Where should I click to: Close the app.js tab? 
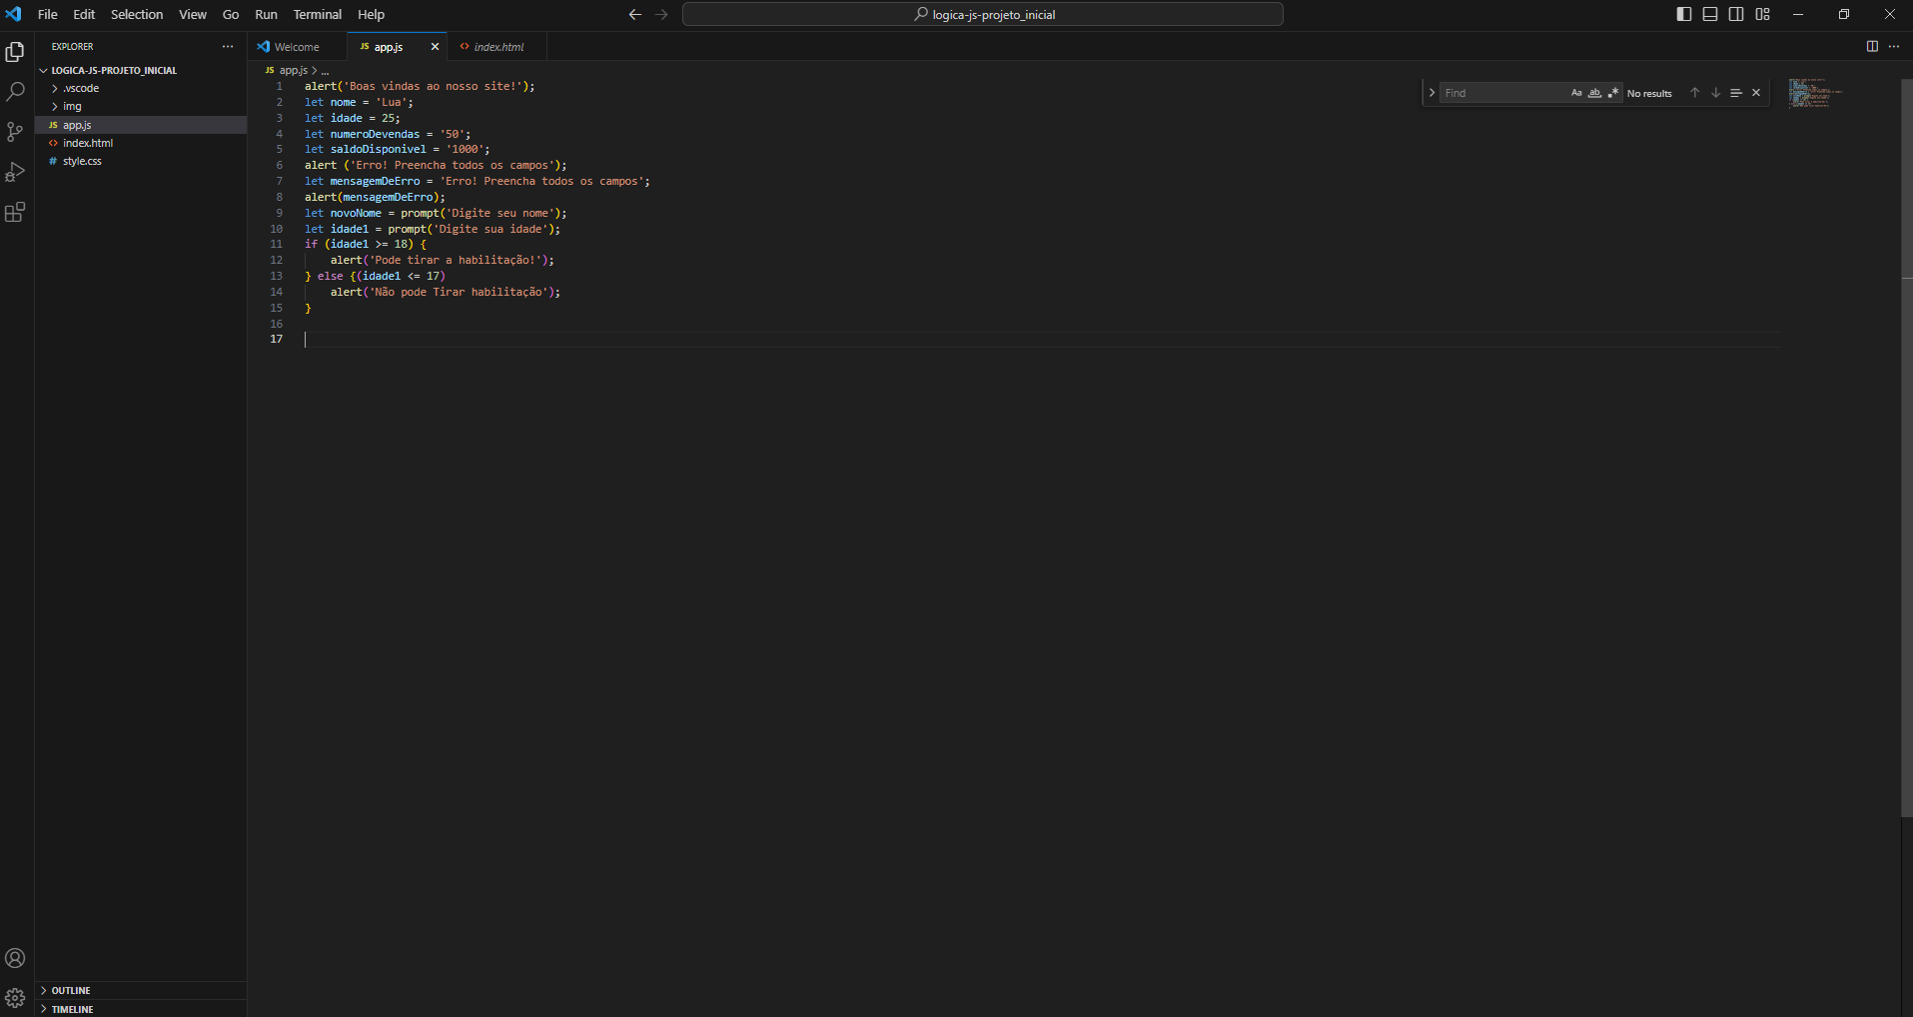click(x=435, y=46)
